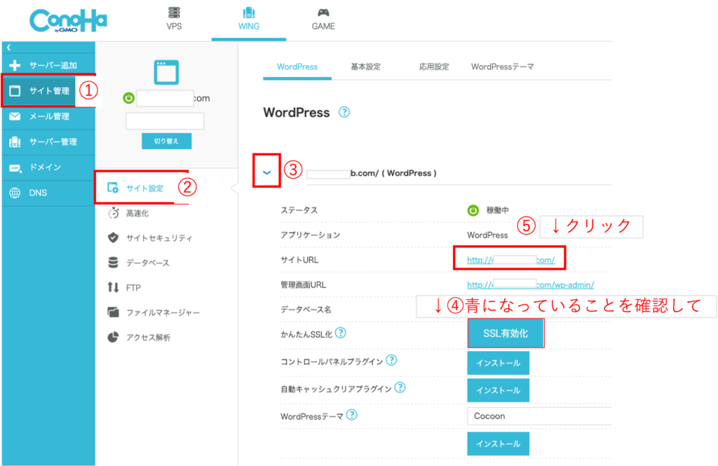Open サイト管理 in the sidebar
This screenshot has width=718, height=466.
[x=48, y=91]
